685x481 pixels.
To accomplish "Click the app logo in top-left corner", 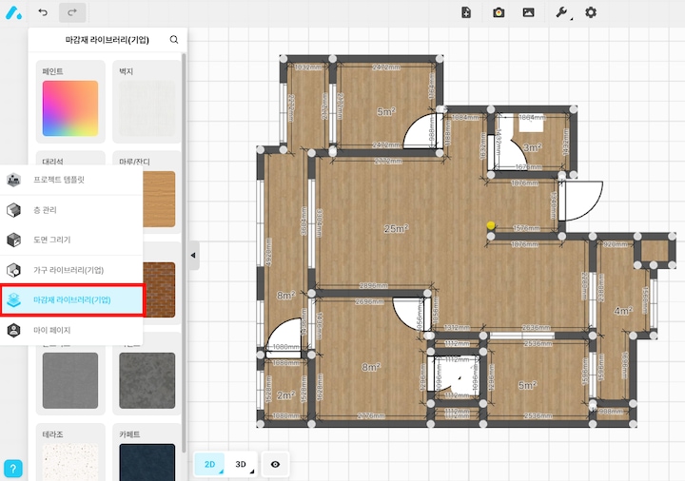I will [13, 12].
